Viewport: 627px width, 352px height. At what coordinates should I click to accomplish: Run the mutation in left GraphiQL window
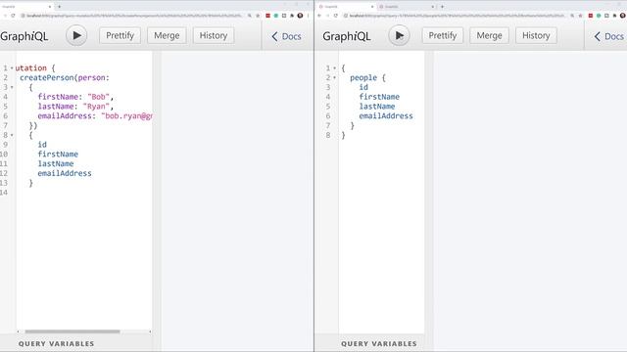click(76, 35)
